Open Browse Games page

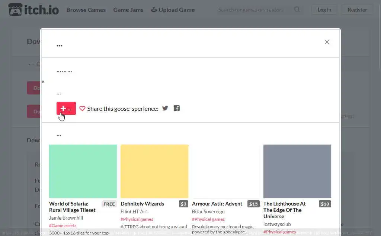86,10
